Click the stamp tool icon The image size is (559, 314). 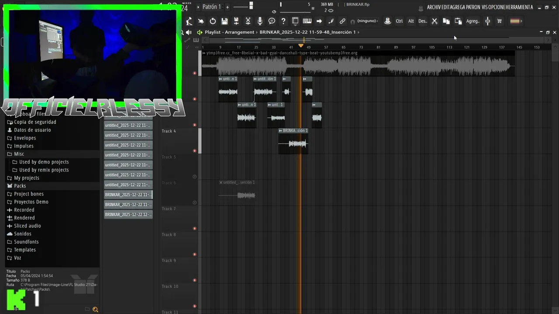click(x=387, y=21)
